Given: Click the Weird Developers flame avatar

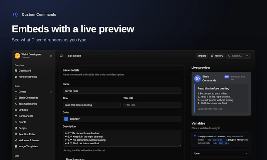Looking at the screenshot, I should (x=17, y=56).
